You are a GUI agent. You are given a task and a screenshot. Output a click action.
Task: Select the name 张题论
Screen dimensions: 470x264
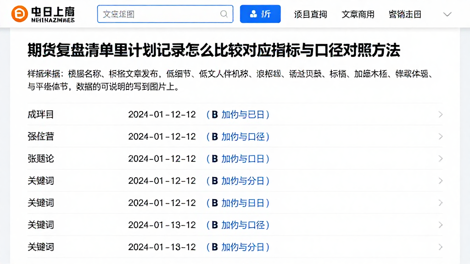[x=41, y=159]
